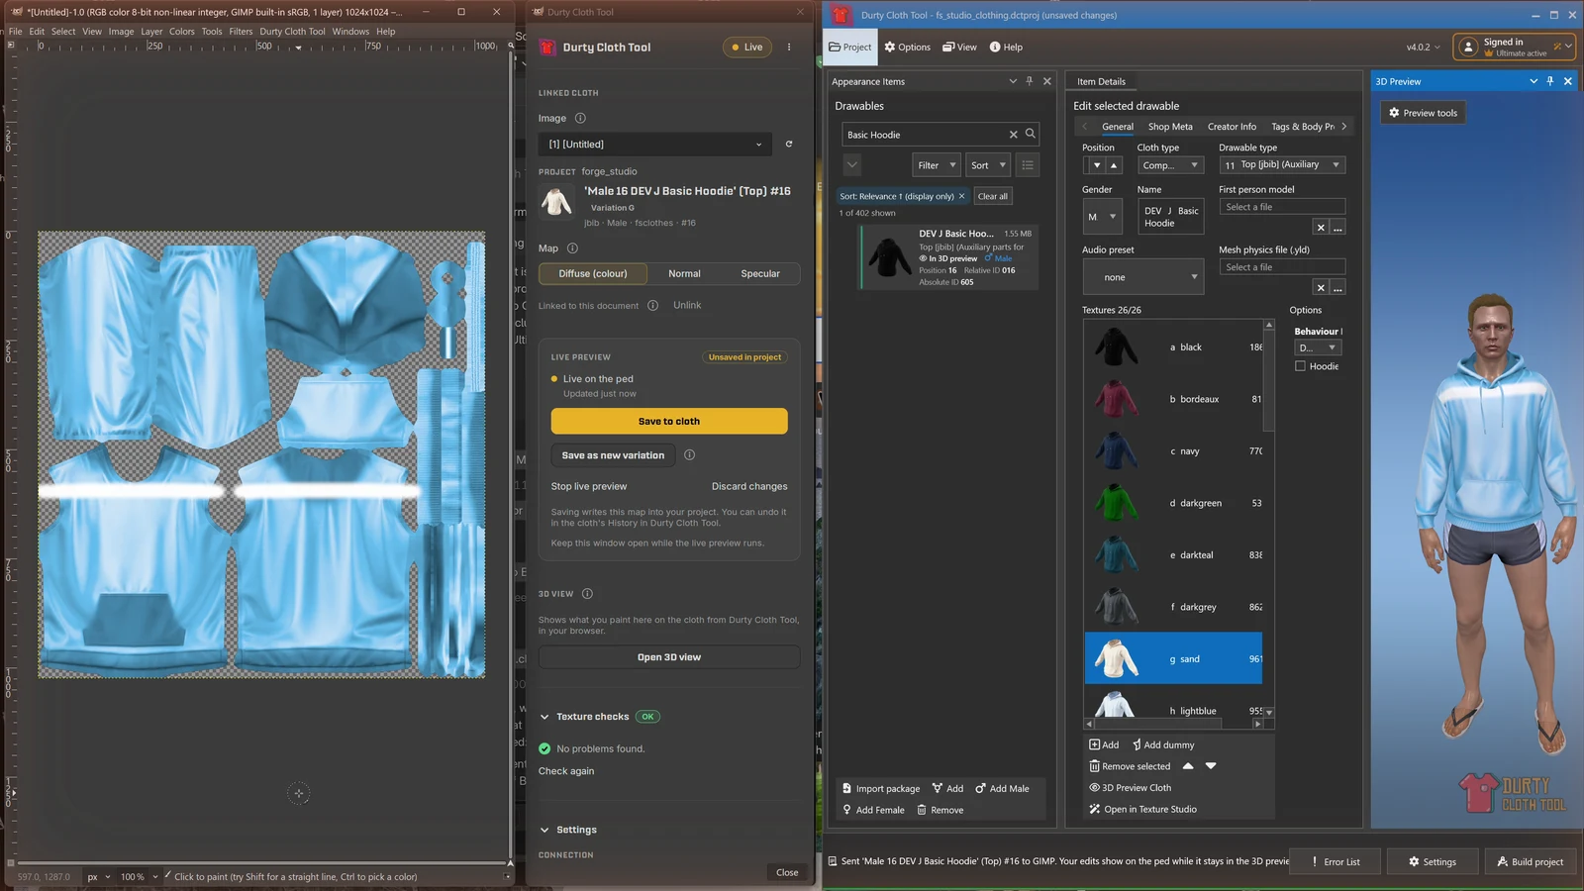Select the d darkgreen texture thumbnail

pos(1117,503)
